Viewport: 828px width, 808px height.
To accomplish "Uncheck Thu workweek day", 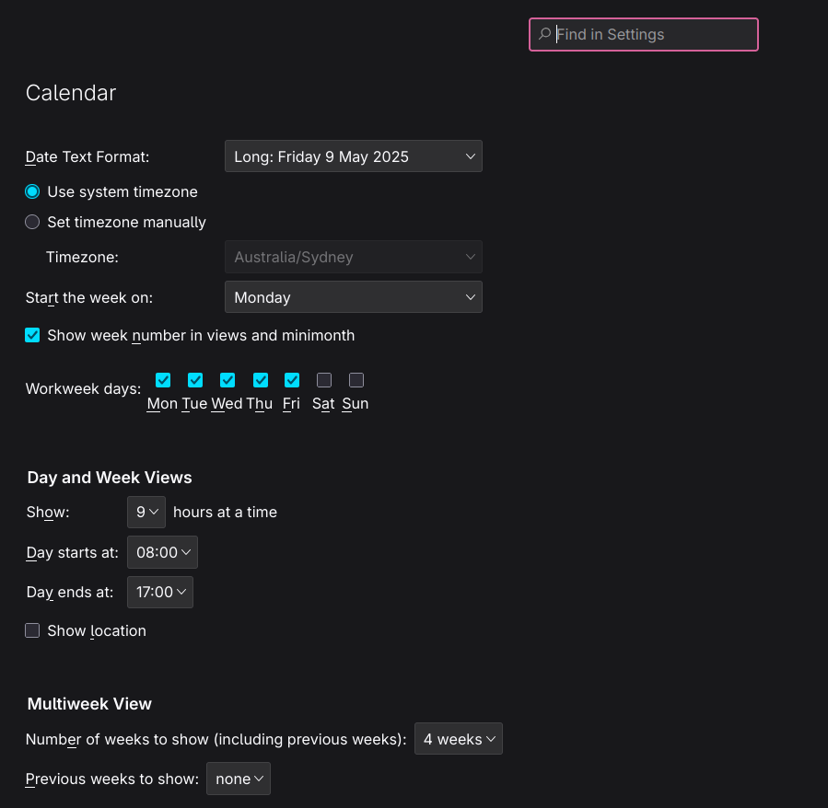I will pyautogui.click(x=261, y=380).
